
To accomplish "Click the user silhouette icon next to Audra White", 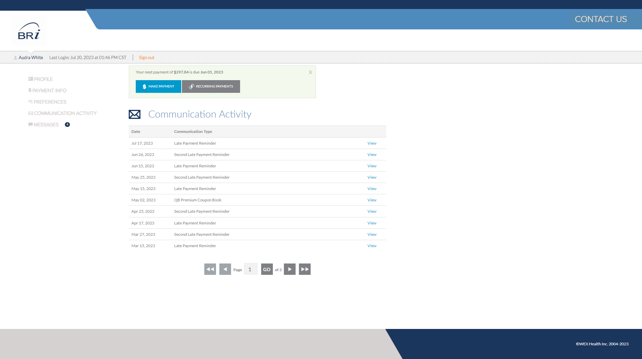I will click(15, 57).
